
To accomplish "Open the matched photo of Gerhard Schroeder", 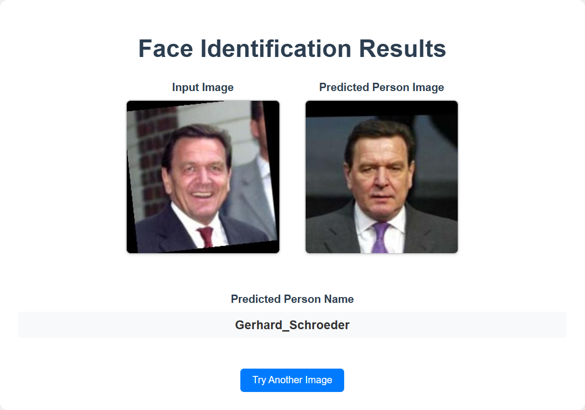I will point(381,176).
